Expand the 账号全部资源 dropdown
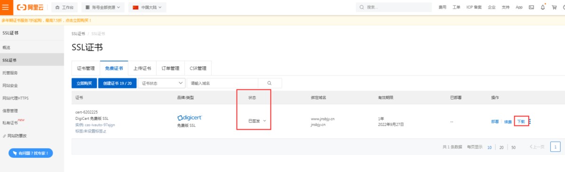This screenshot has width=565, height=172. pyautogui.click(x=104, y=8)
